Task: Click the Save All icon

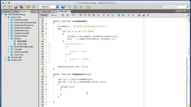Action: [21, 7]
